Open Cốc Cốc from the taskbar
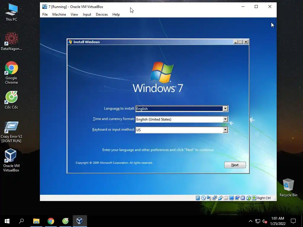Image resolution: width=303 pixels, height=227 pixels. pyautogui.click(x=65, y=221)
